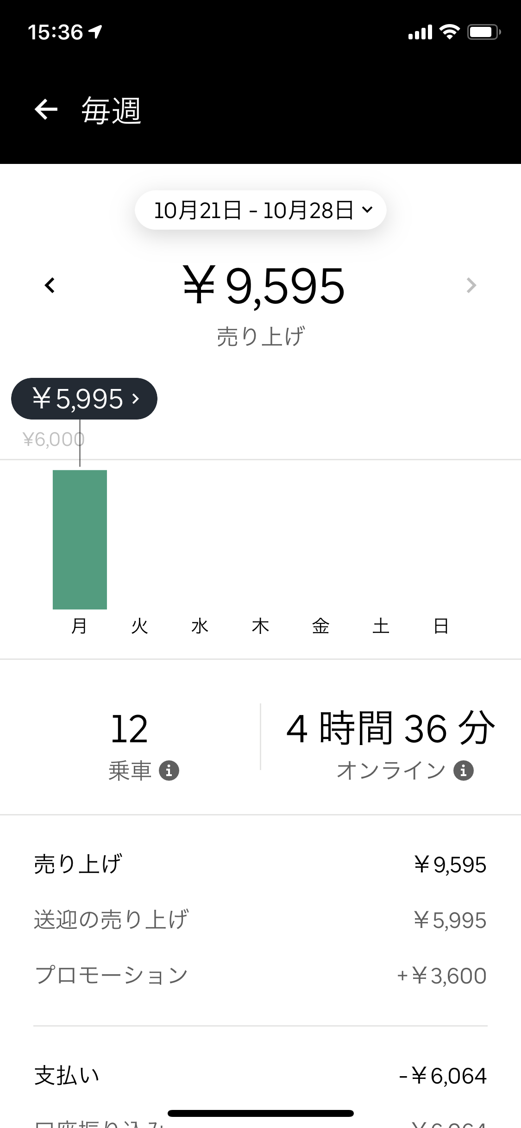521x1128 pixels.
Task: Expand the ¥5,995 daily earnings tooltip
Action: tap(84, 399)
